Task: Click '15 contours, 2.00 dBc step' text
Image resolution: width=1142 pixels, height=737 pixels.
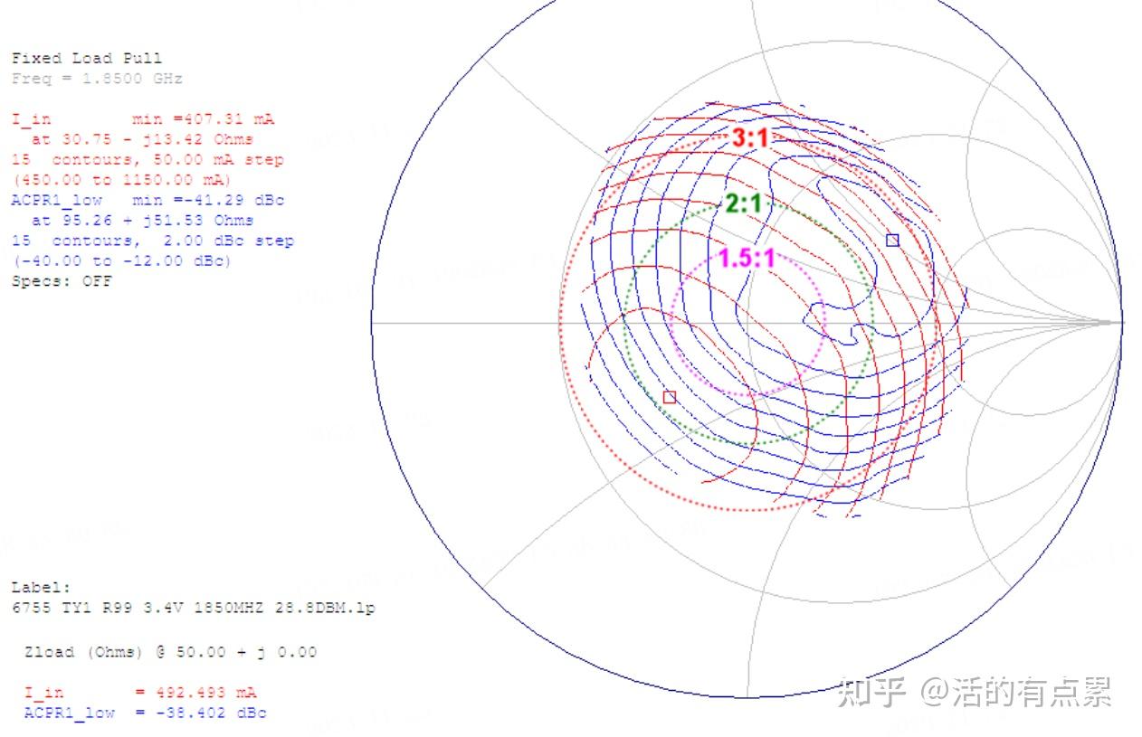Action: 153,241
